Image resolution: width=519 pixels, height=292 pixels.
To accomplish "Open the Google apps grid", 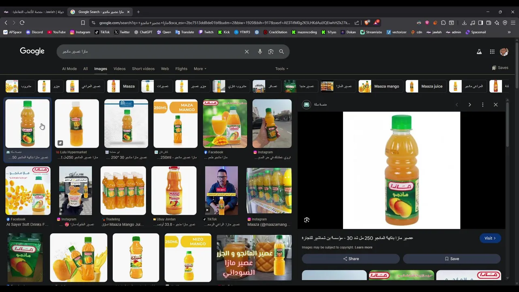I will (492, 52).
